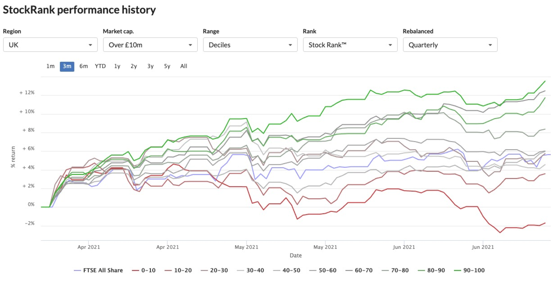The height and width of the screenshot is (284, 553).
Task: Set the chart range to 1y
Action: 117,66
